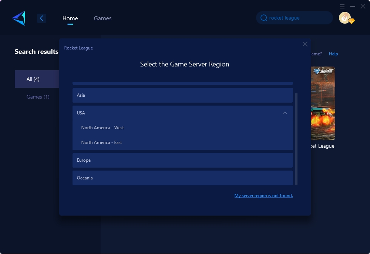Go back with the arrow button
This screenshot has width=370, height=254.
click(x=41, y=18)
